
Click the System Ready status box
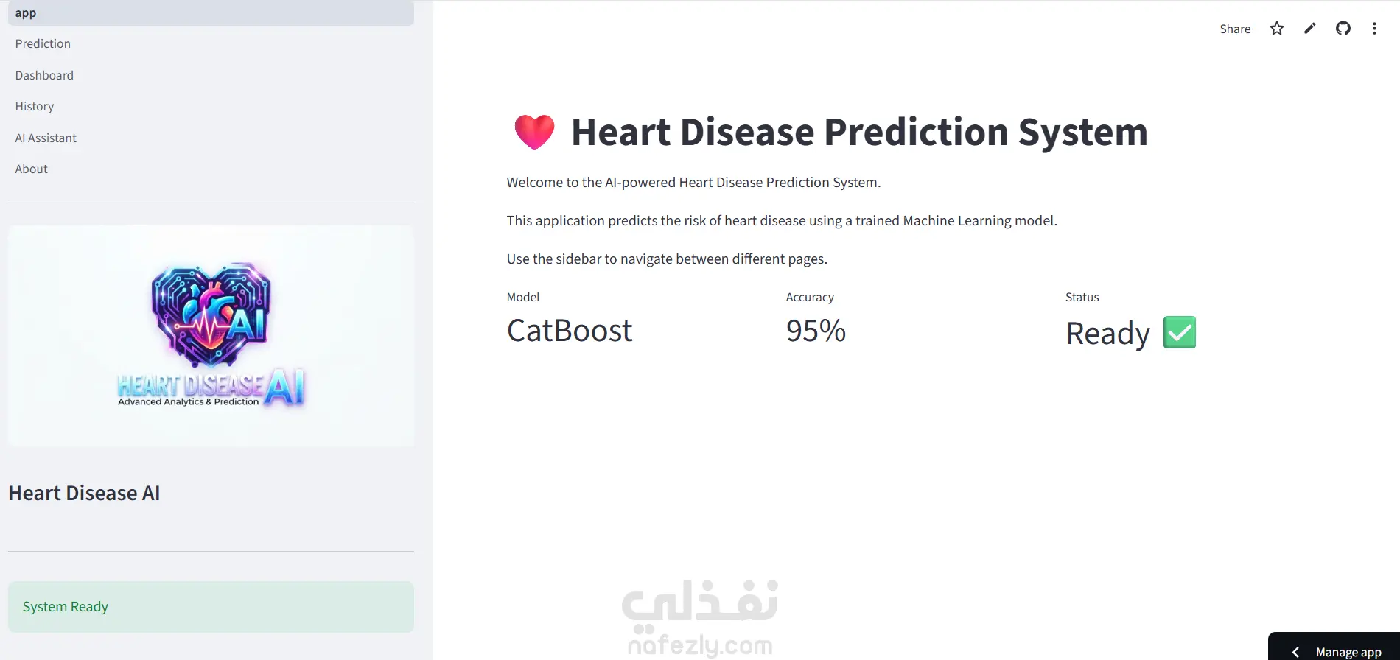(x=211, y=607)
